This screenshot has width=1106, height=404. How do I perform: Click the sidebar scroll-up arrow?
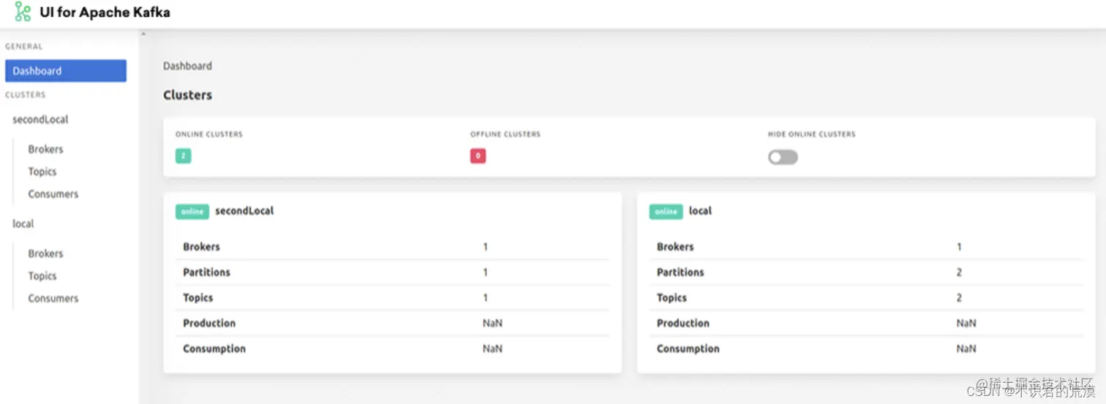142,34
